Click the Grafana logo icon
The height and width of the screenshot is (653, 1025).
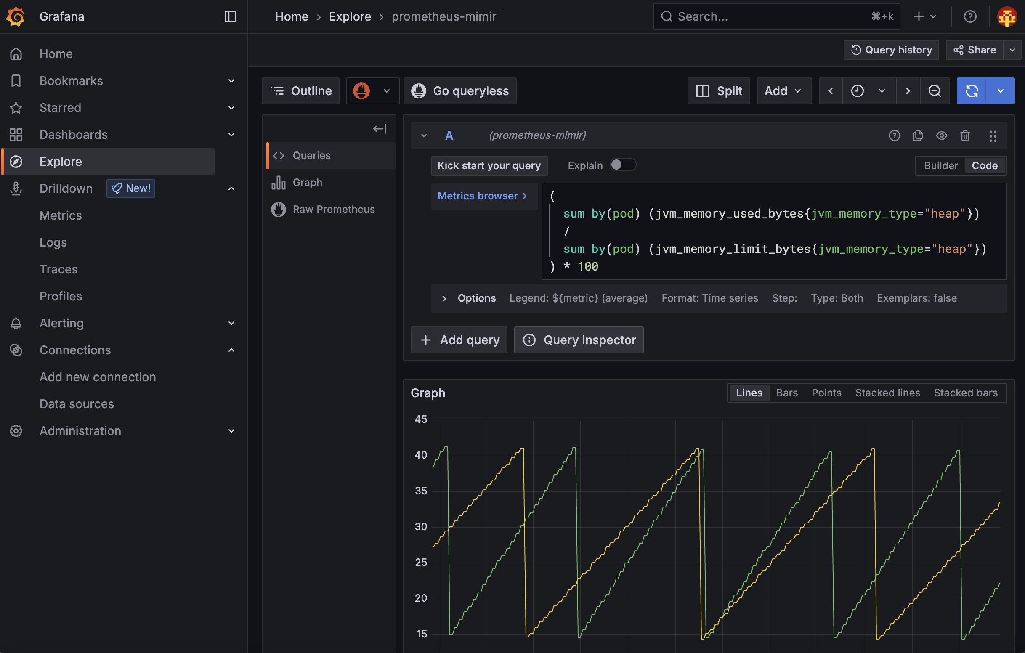tap(16, 16)
